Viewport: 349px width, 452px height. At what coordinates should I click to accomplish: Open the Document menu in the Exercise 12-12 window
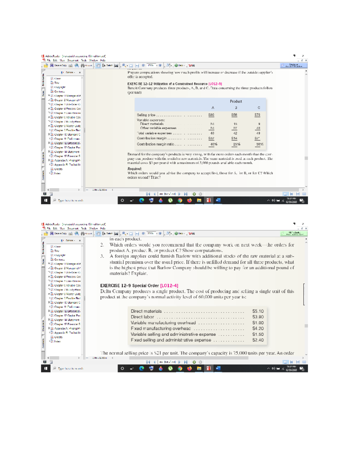tap(72, 60)
